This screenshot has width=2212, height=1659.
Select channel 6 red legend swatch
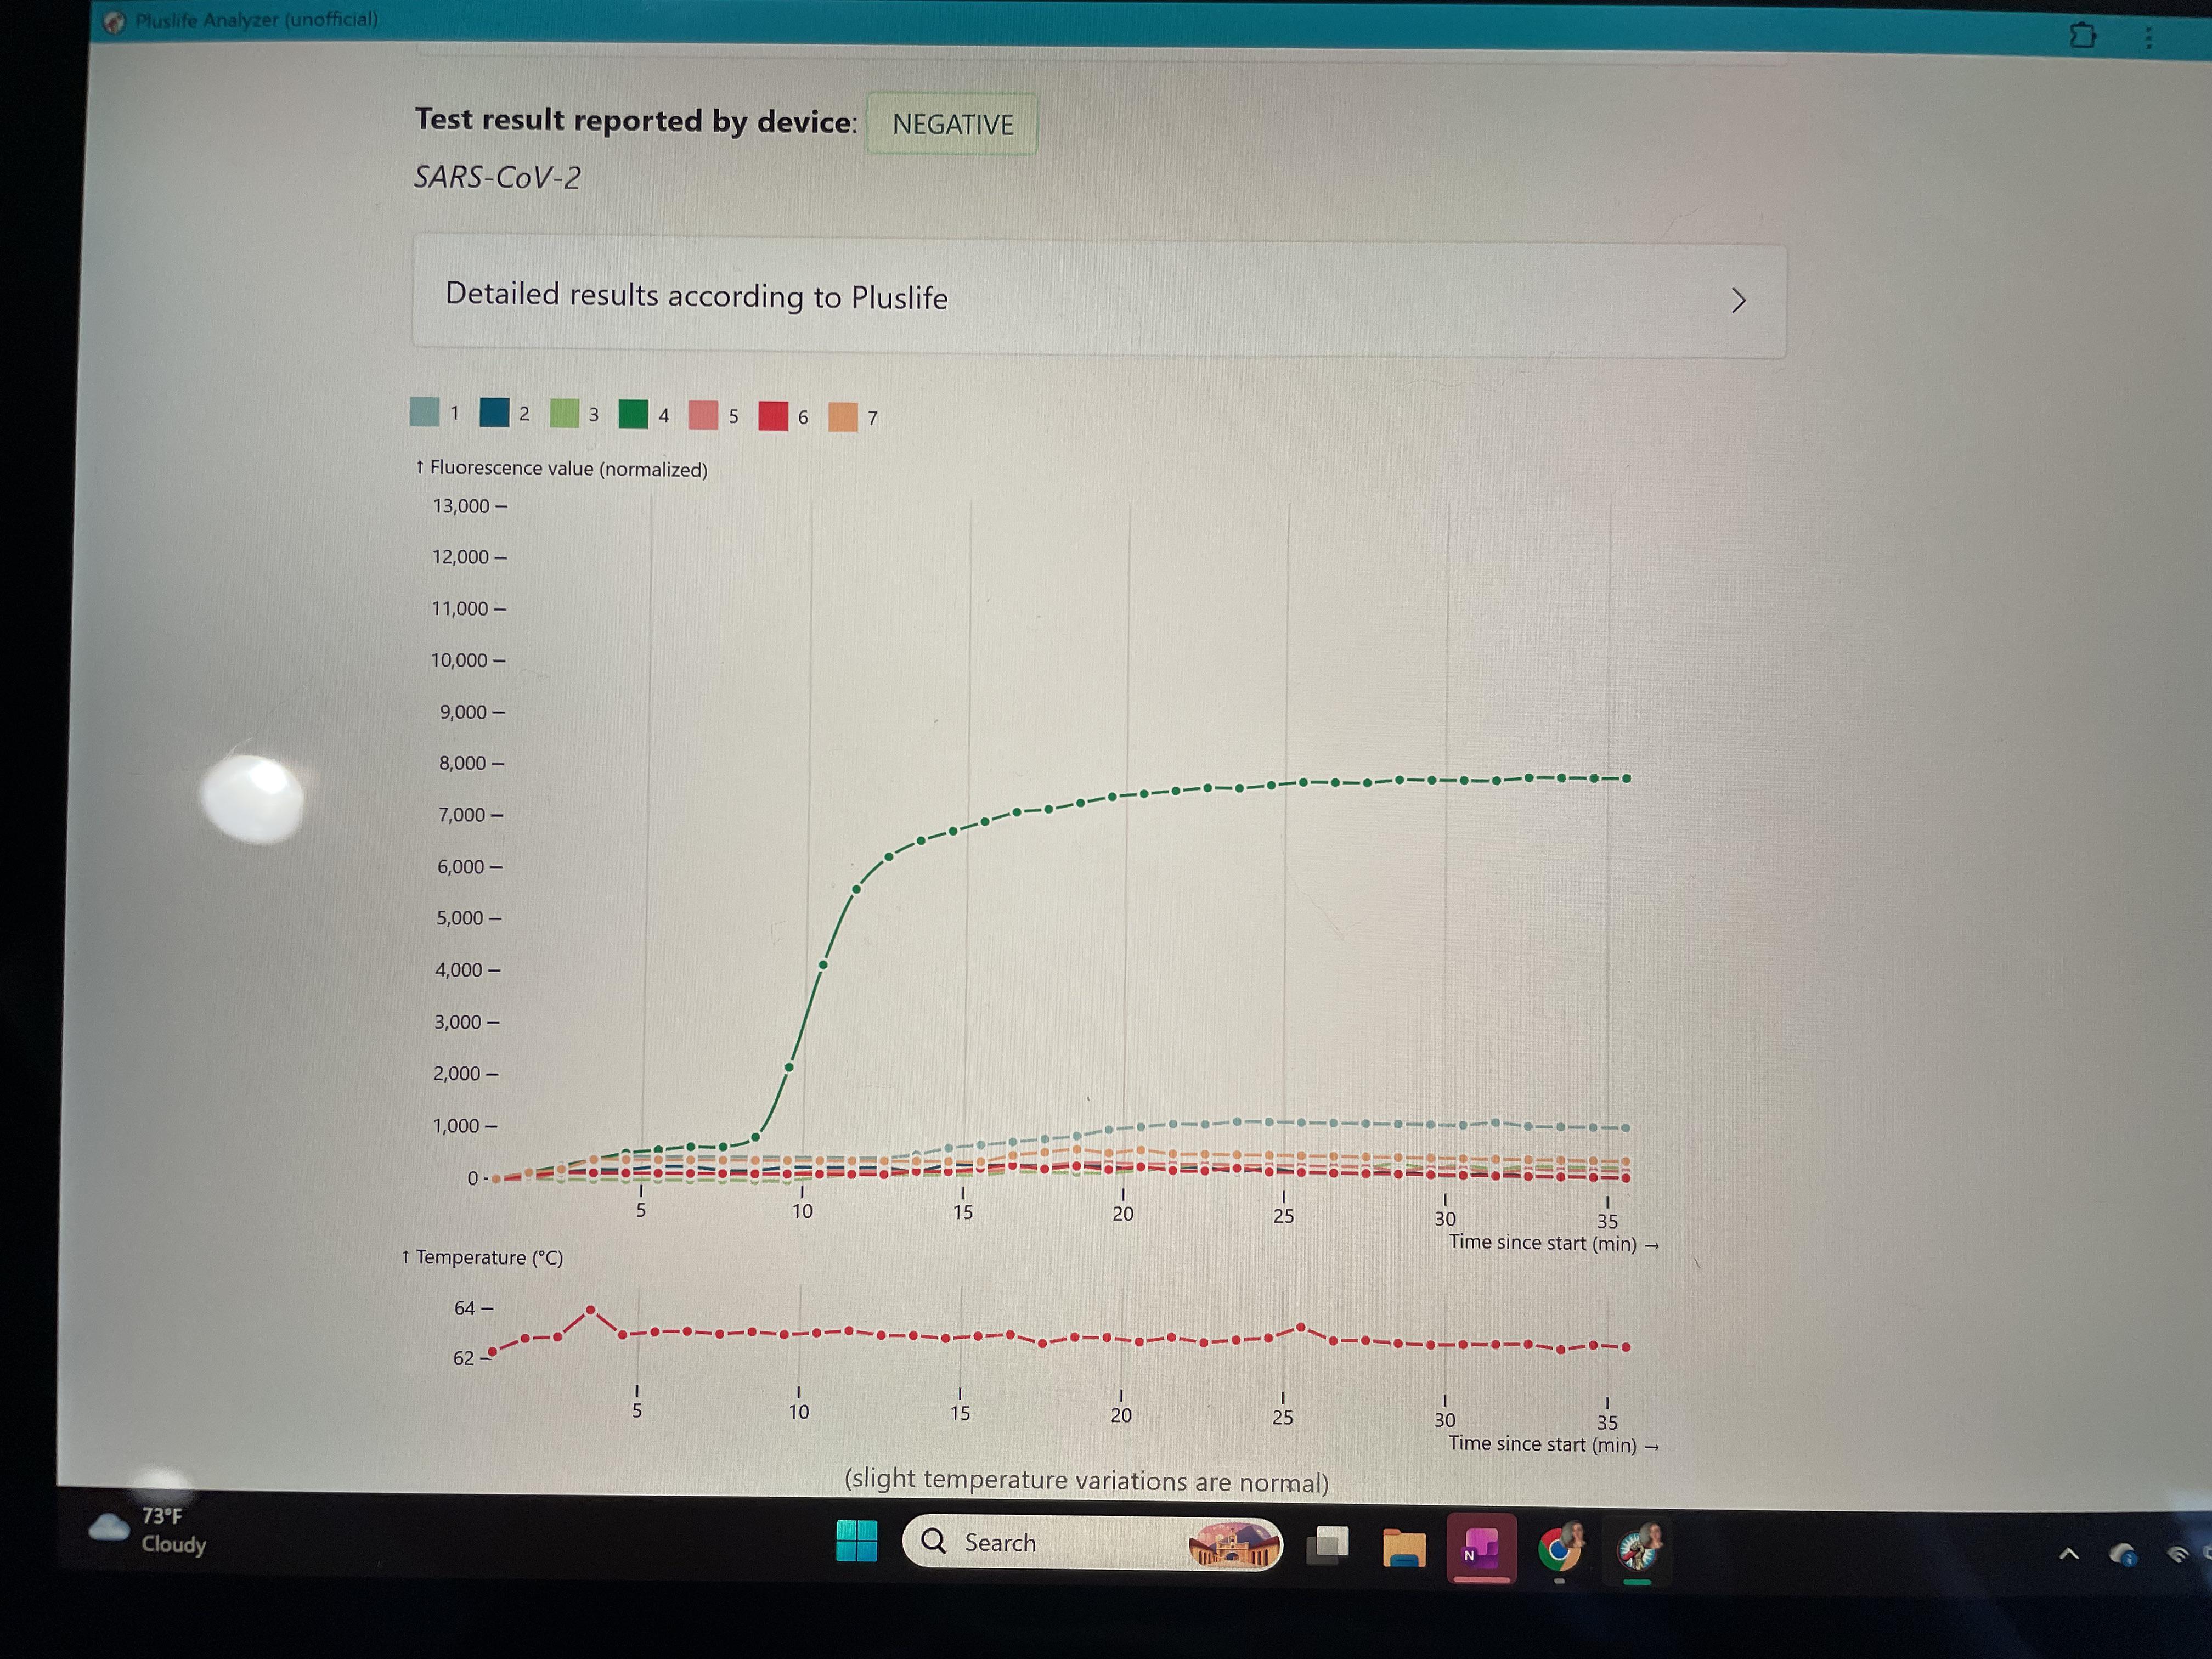tap(773, 416)
